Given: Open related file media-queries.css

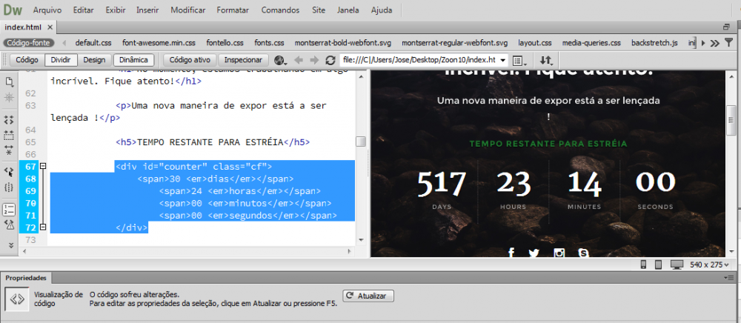Looking at the screenshot, I should click(x=591, y=43).
